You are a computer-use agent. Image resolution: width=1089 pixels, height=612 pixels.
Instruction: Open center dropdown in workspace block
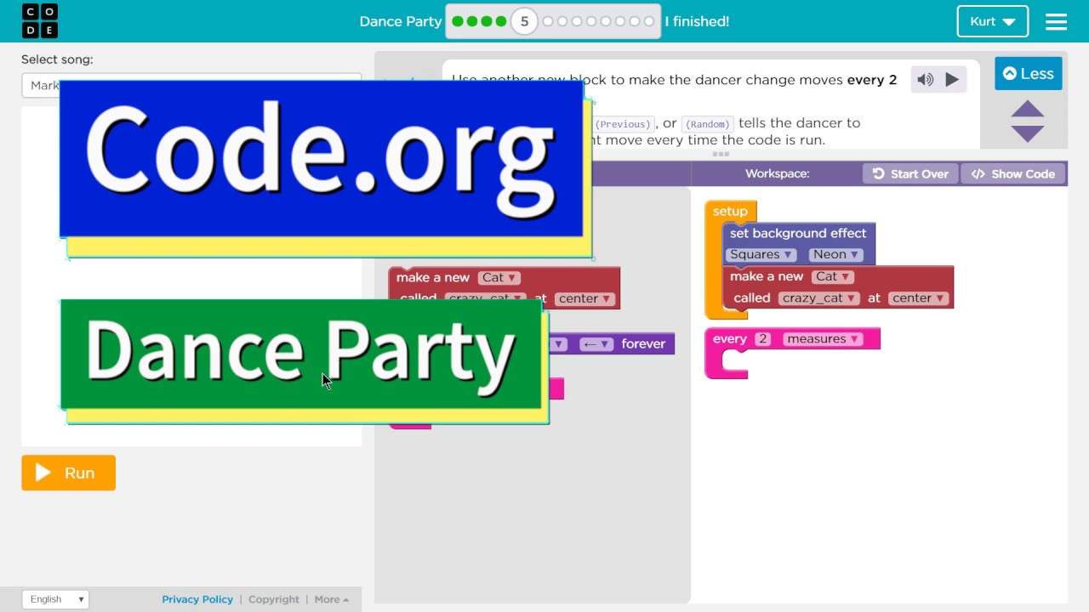(x=918, y=298)
